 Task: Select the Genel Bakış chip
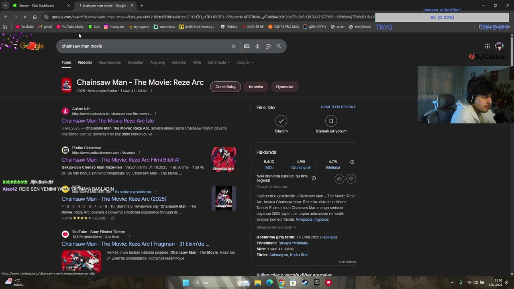coord(225,87)
